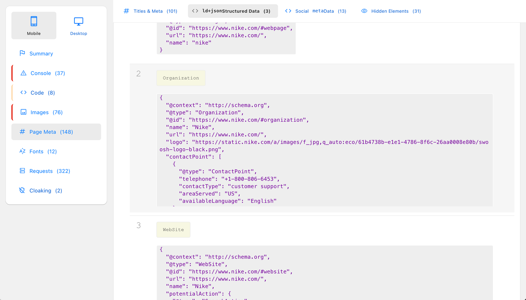Click item number 3 label

pyautogui.click(x=139, y=225)
